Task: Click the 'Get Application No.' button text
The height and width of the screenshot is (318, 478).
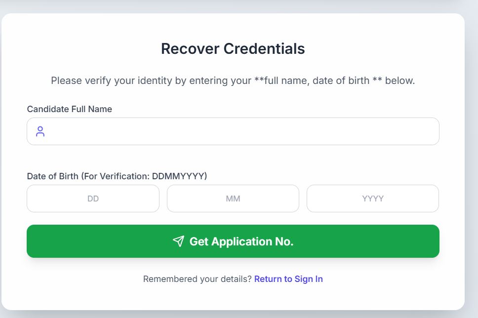Action: [241, 241]
